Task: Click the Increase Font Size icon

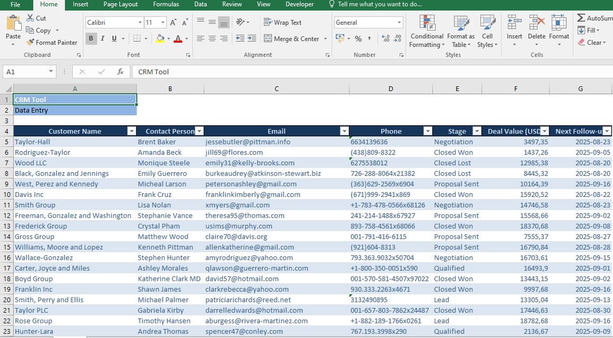Action: (x=174, y=22)
